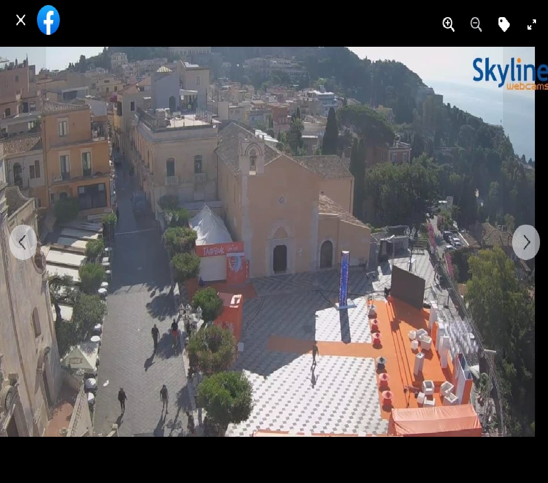This screenshot has height=483, width=548.
Task: Close the photo viewer with the X
Action: [x=21, y=21]
